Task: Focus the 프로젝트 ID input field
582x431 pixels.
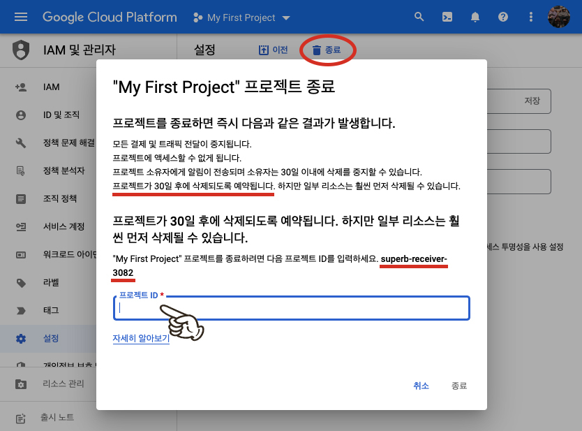Action: pyautogui.click(x=292, y=308)
